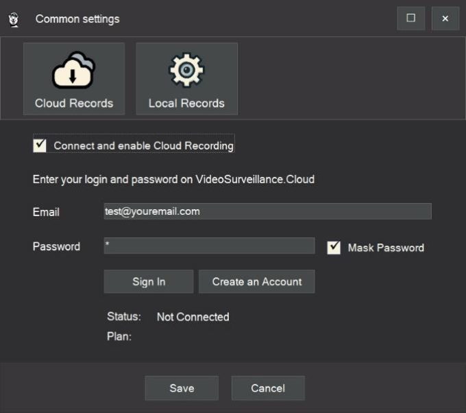The width and height of the screenshot is (466, 413).
Task: Click the app logo in the title bar
Action: tap(14, 19)
